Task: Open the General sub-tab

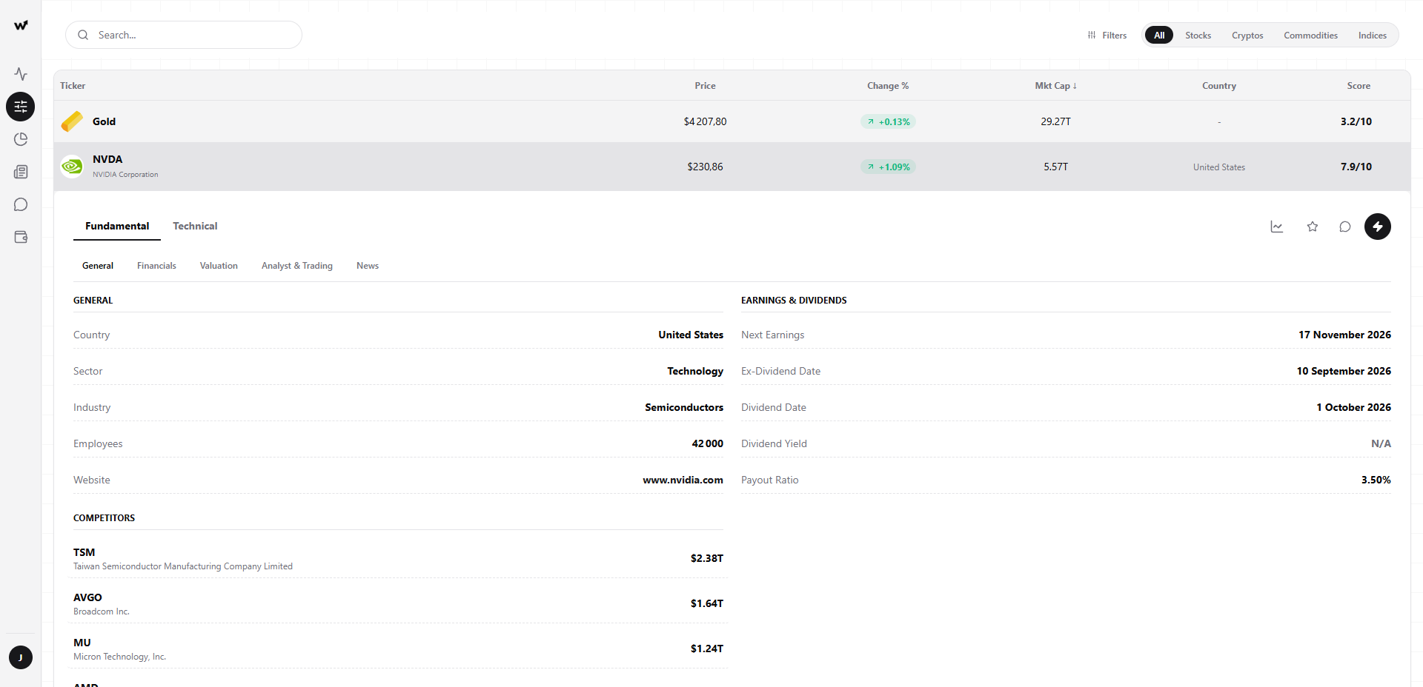Action: (98, 266)
